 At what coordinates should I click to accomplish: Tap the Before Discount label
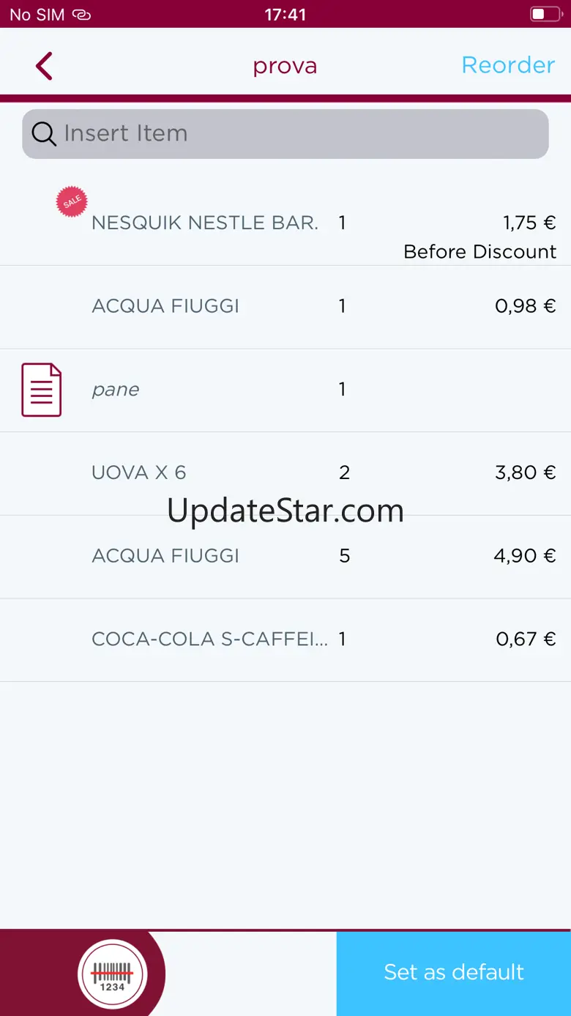coord(479,252)
